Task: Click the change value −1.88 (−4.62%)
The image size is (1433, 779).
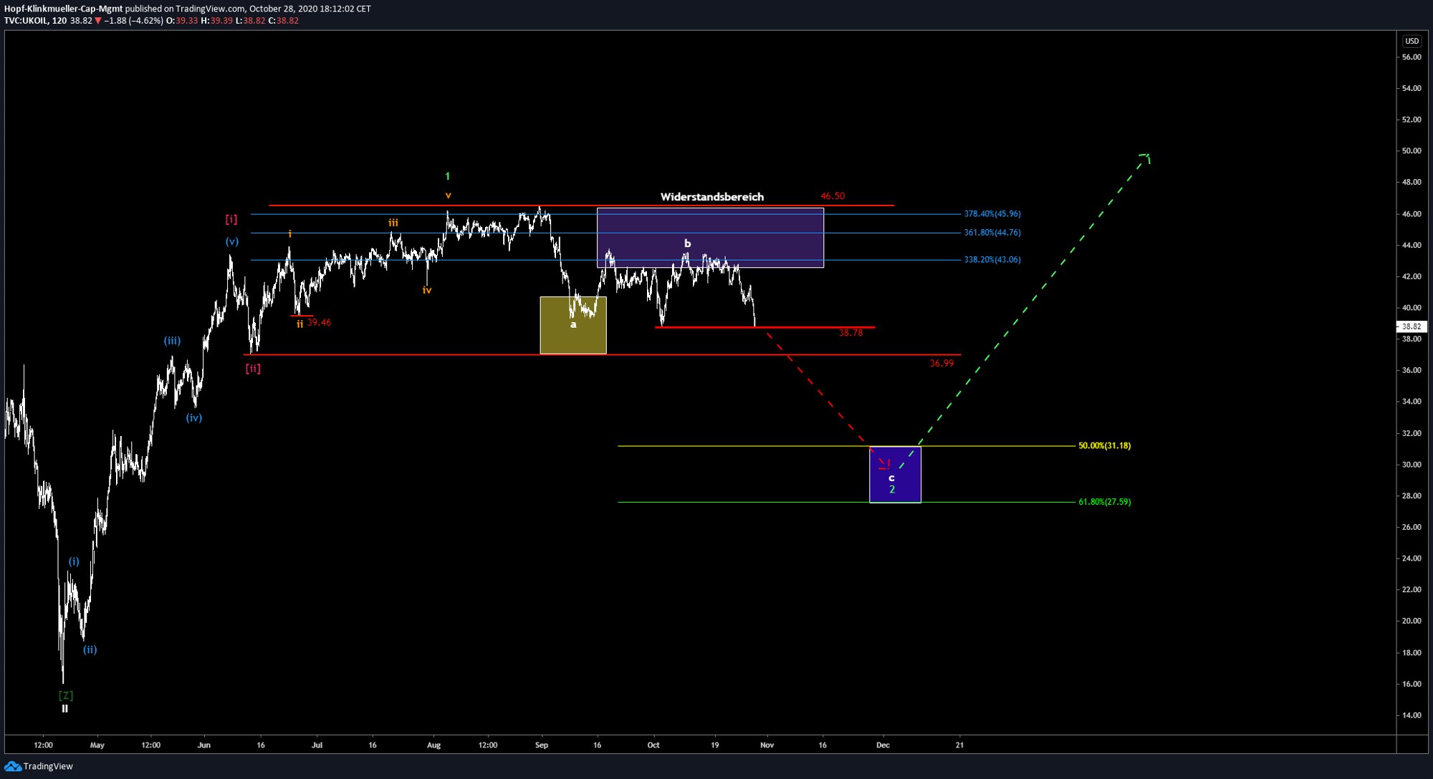Action: click(134, 21)
